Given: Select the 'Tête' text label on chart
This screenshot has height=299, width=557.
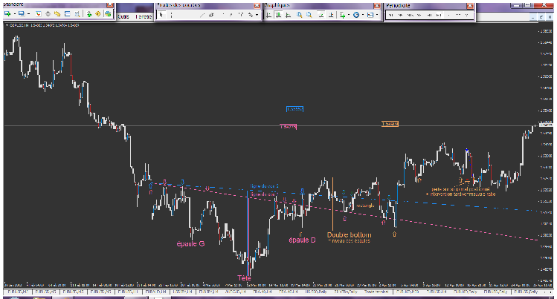Looking at the screenshot, I should 245,278.
